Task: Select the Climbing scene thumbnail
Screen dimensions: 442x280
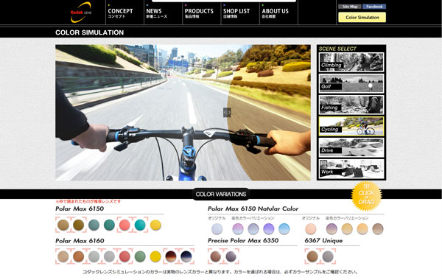Action: [x=351, y=62]
